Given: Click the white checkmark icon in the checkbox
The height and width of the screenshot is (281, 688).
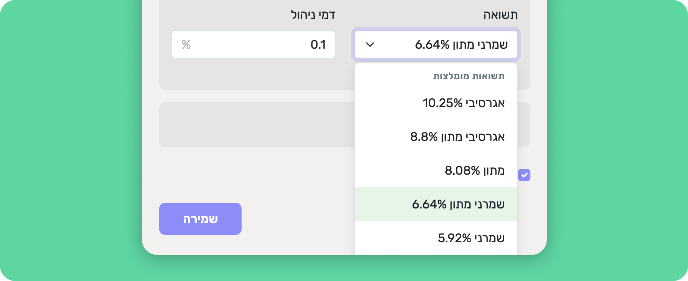Looking at the screenshot, I should (x=524, y=175).
